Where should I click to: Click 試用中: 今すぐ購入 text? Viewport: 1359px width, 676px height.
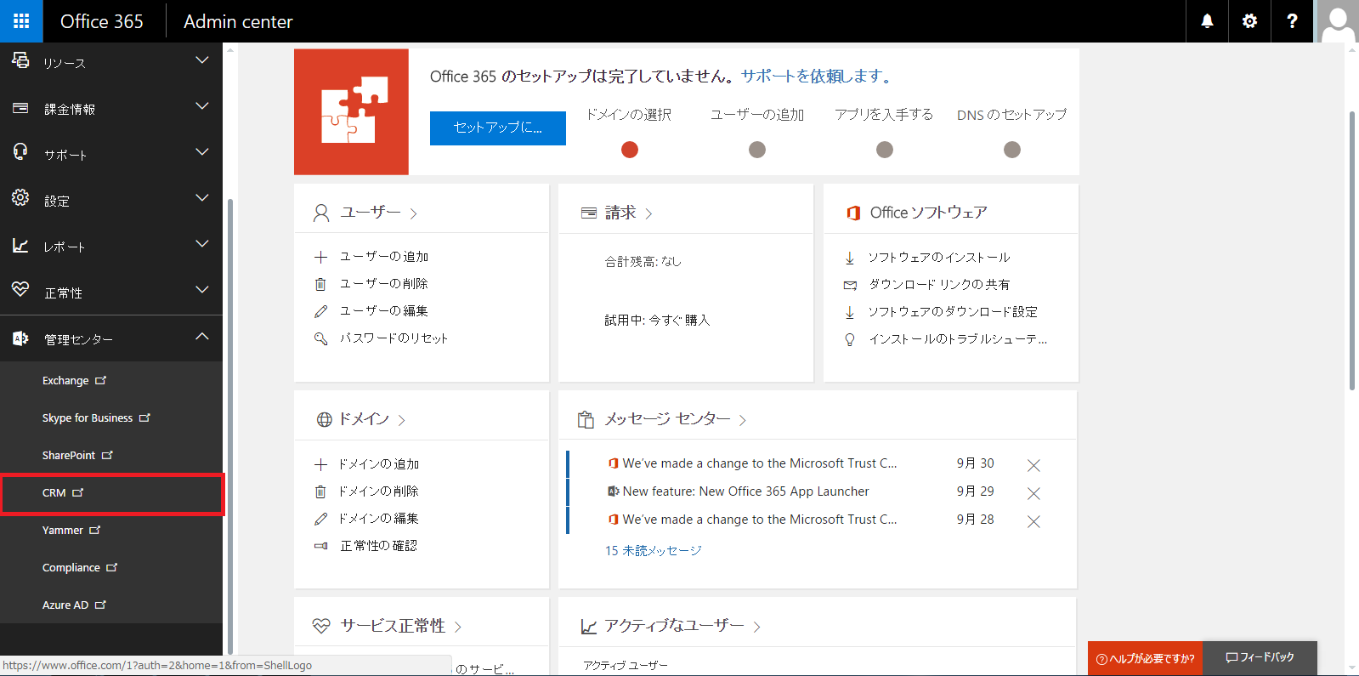657,321
